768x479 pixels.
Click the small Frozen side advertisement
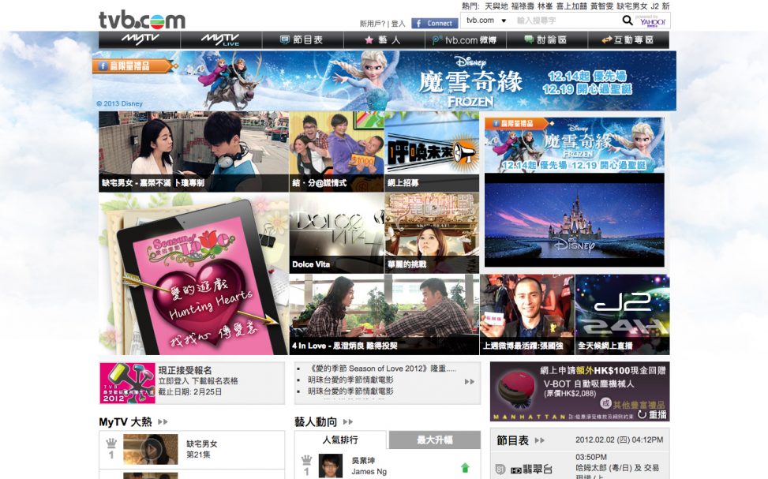pyautogui.click(x=575, y=145)
